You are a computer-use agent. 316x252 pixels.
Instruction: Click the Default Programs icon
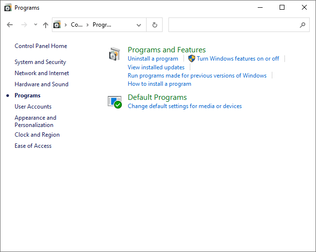pos(115,101)
